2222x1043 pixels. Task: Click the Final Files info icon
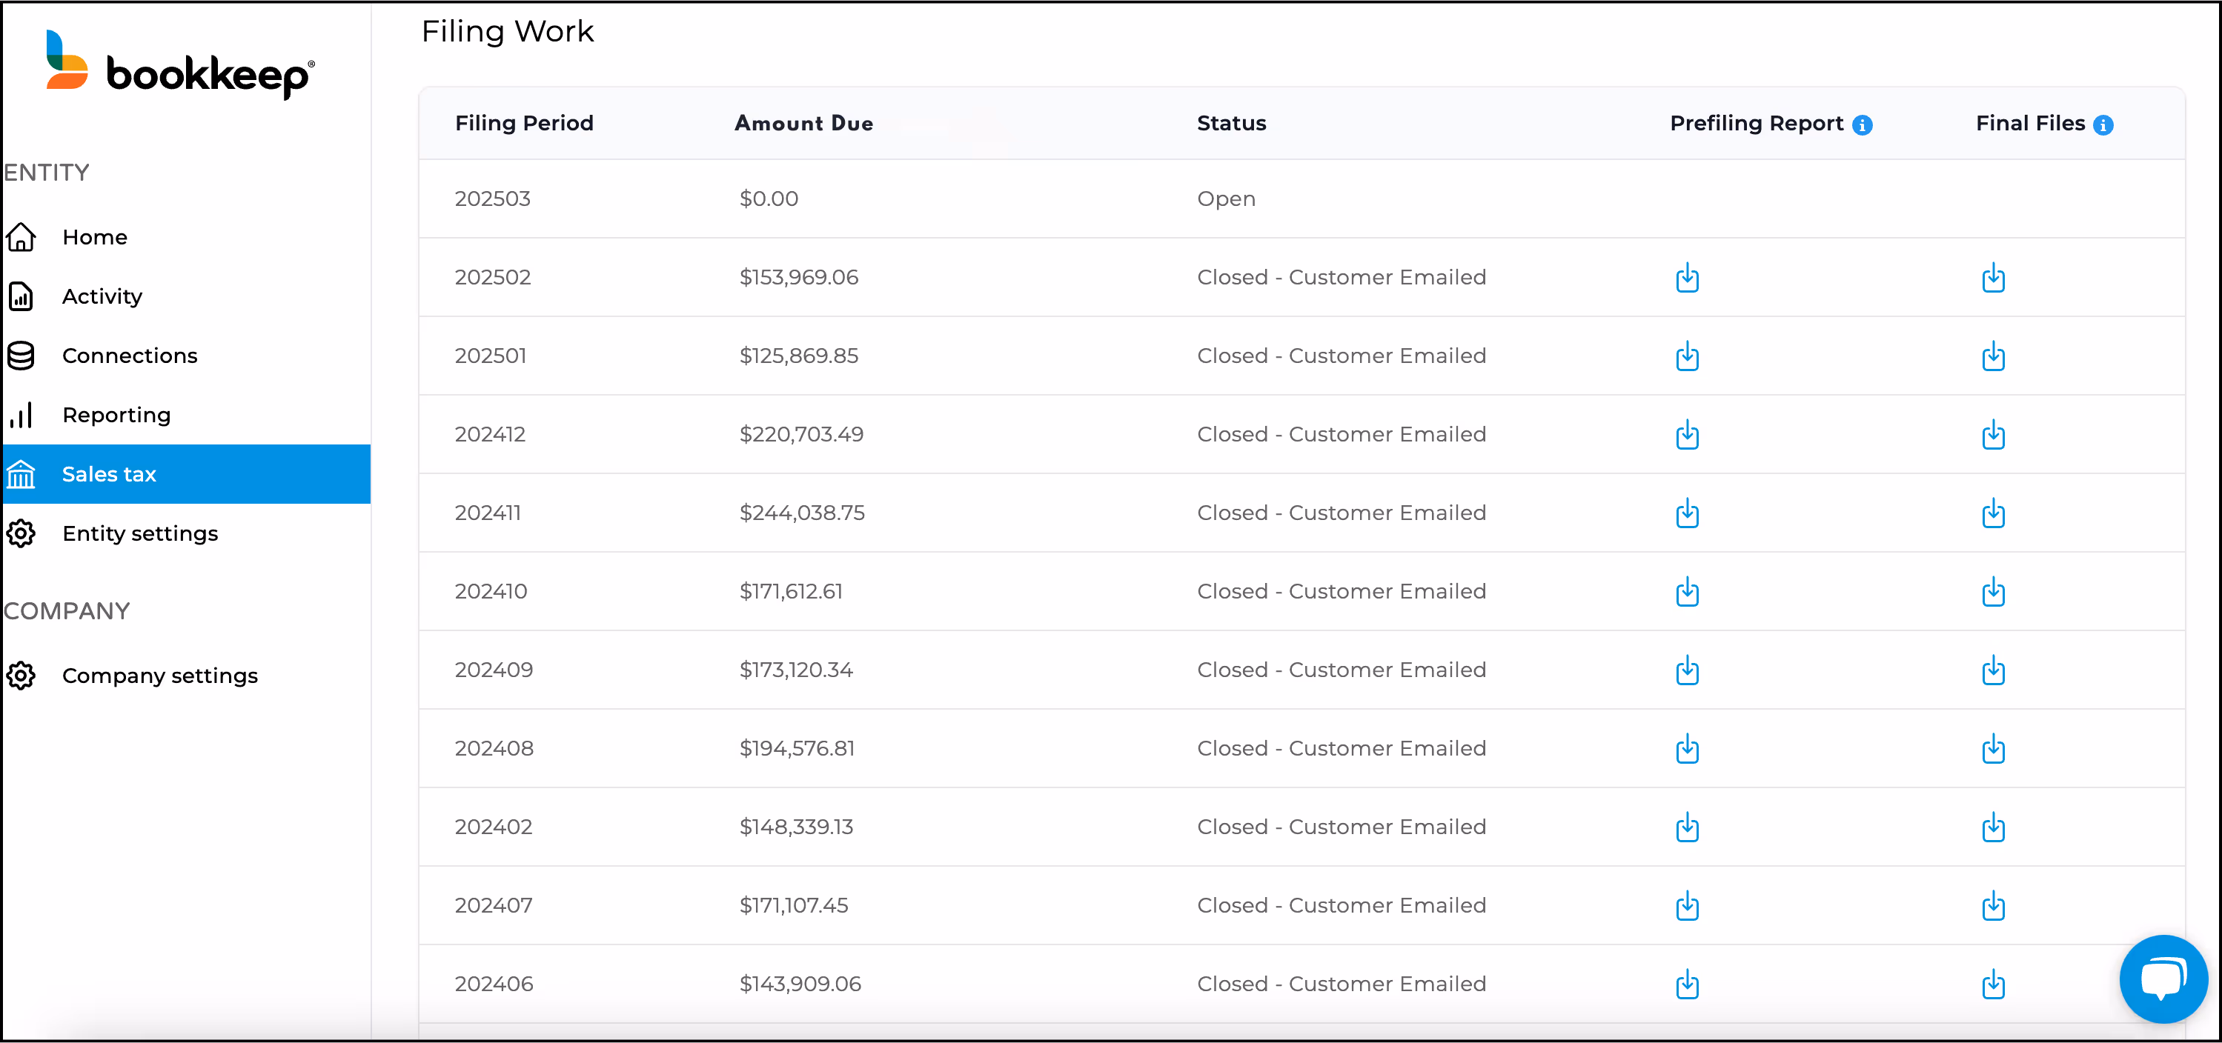pos(2103,125)
